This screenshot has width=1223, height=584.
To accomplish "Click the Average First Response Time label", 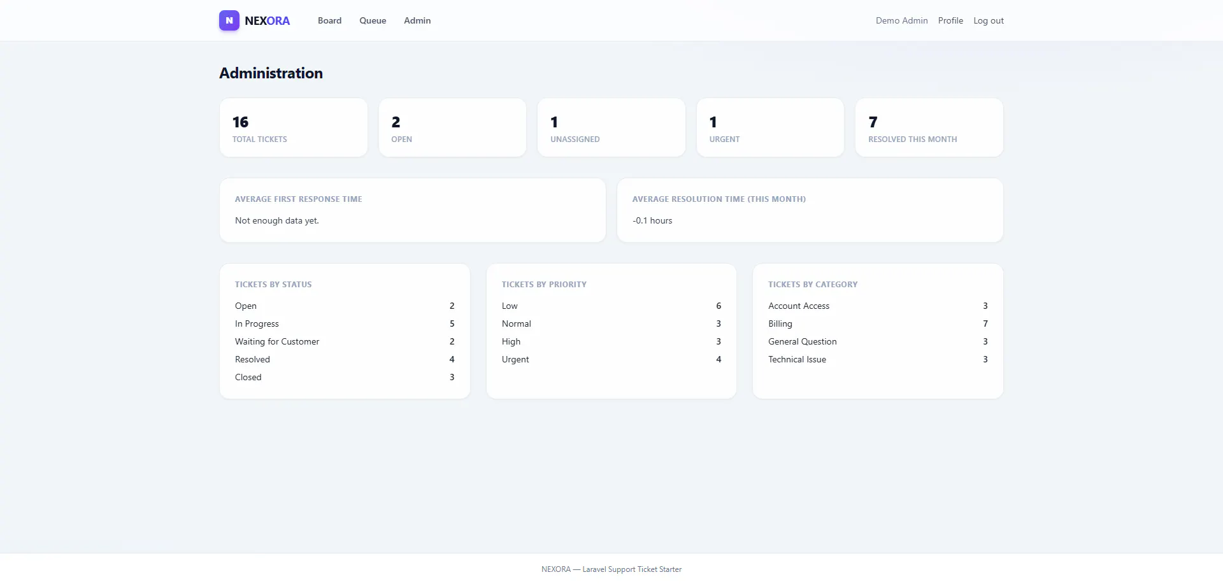I will point(298,199).
